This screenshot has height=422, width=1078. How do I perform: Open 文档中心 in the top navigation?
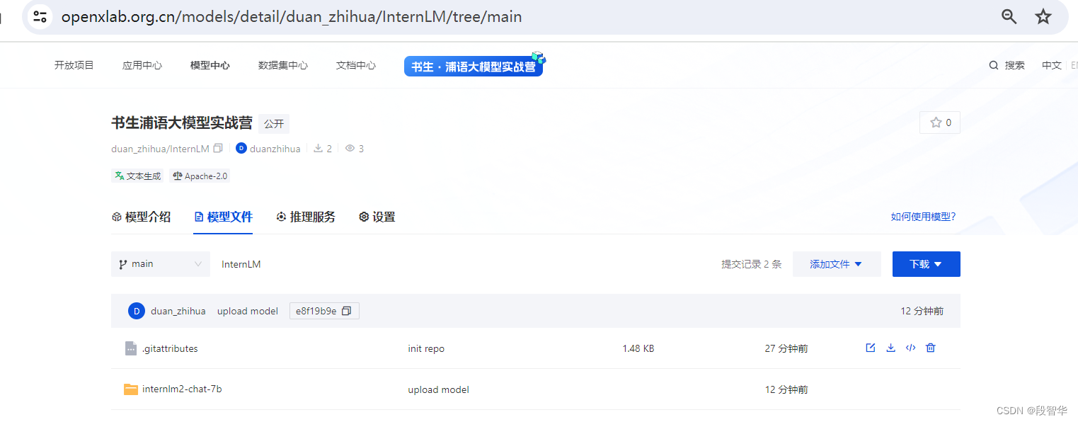(x=356, y=65)
